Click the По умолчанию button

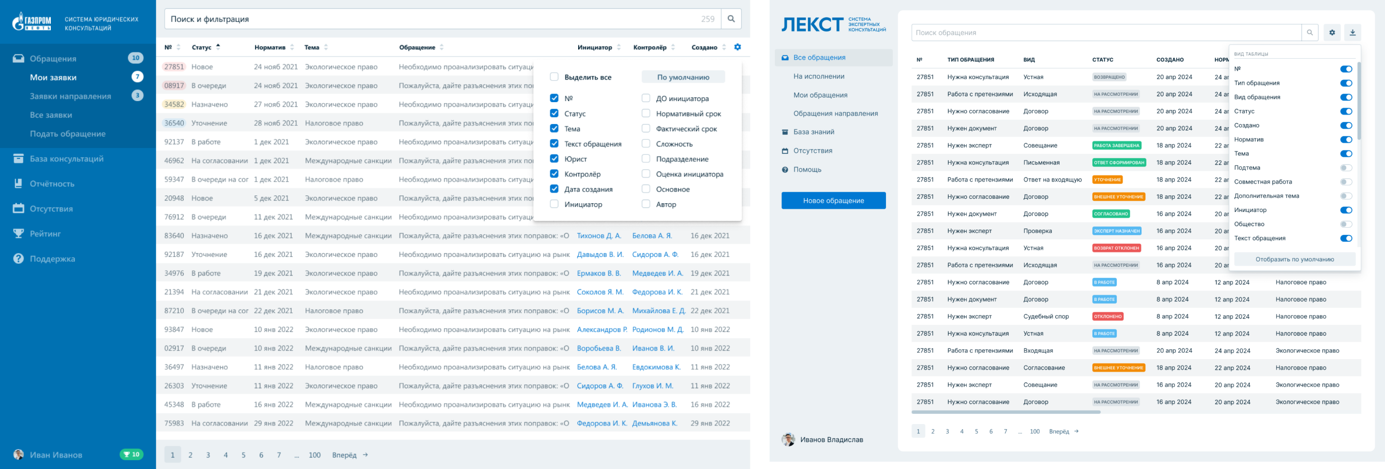tap(683, 77)
